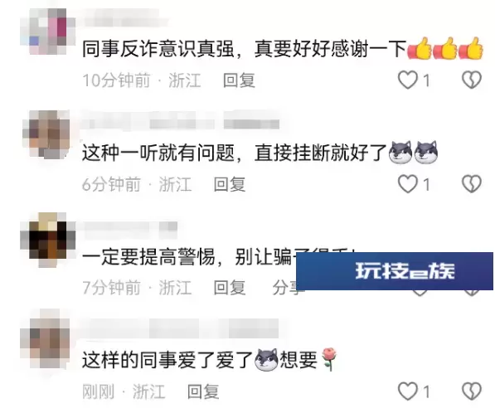Viewport: 495px width, 418px height.
Task: Open username above 同事反诈意识真强 comment
Action: point(124,19)
